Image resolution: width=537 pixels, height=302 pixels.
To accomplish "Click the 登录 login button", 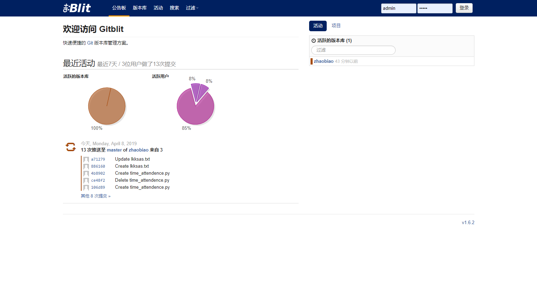I will (x=464, y=8).
